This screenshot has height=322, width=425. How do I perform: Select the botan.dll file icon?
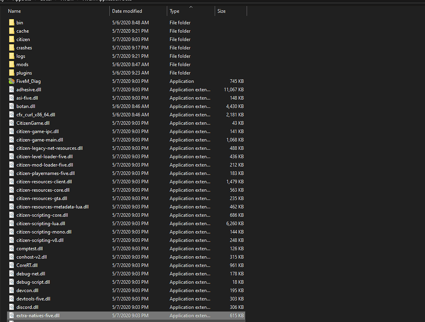(x=11, y=106)
